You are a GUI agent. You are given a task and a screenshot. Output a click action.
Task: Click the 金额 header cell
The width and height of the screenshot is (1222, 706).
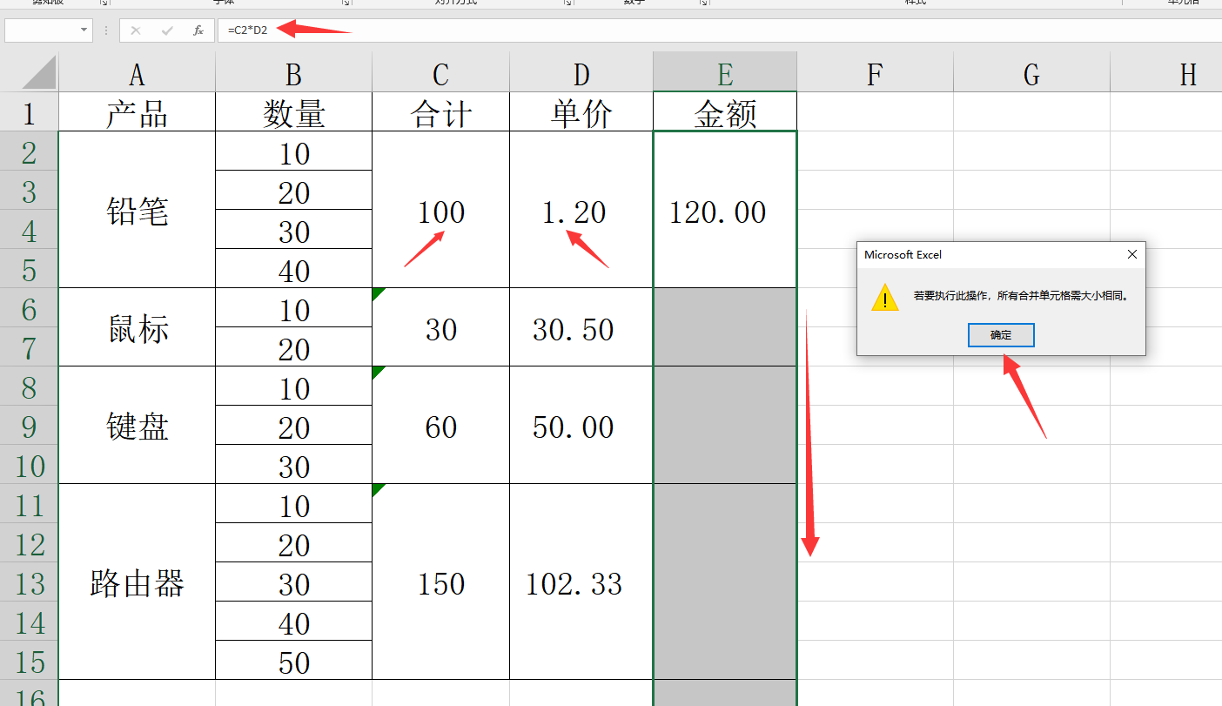(x=725, y=111)
